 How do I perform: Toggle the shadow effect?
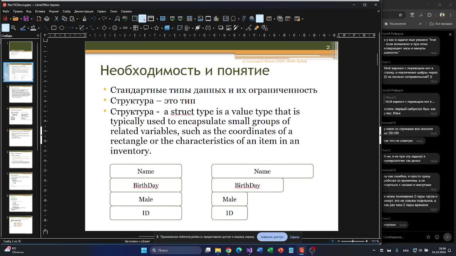click(221, 28)
